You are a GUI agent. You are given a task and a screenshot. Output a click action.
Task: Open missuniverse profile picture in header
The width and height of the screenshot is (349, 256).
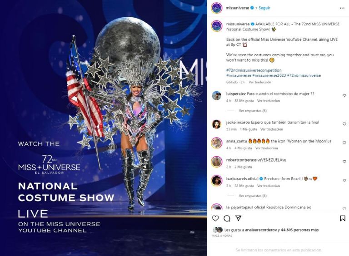(217, 8)
